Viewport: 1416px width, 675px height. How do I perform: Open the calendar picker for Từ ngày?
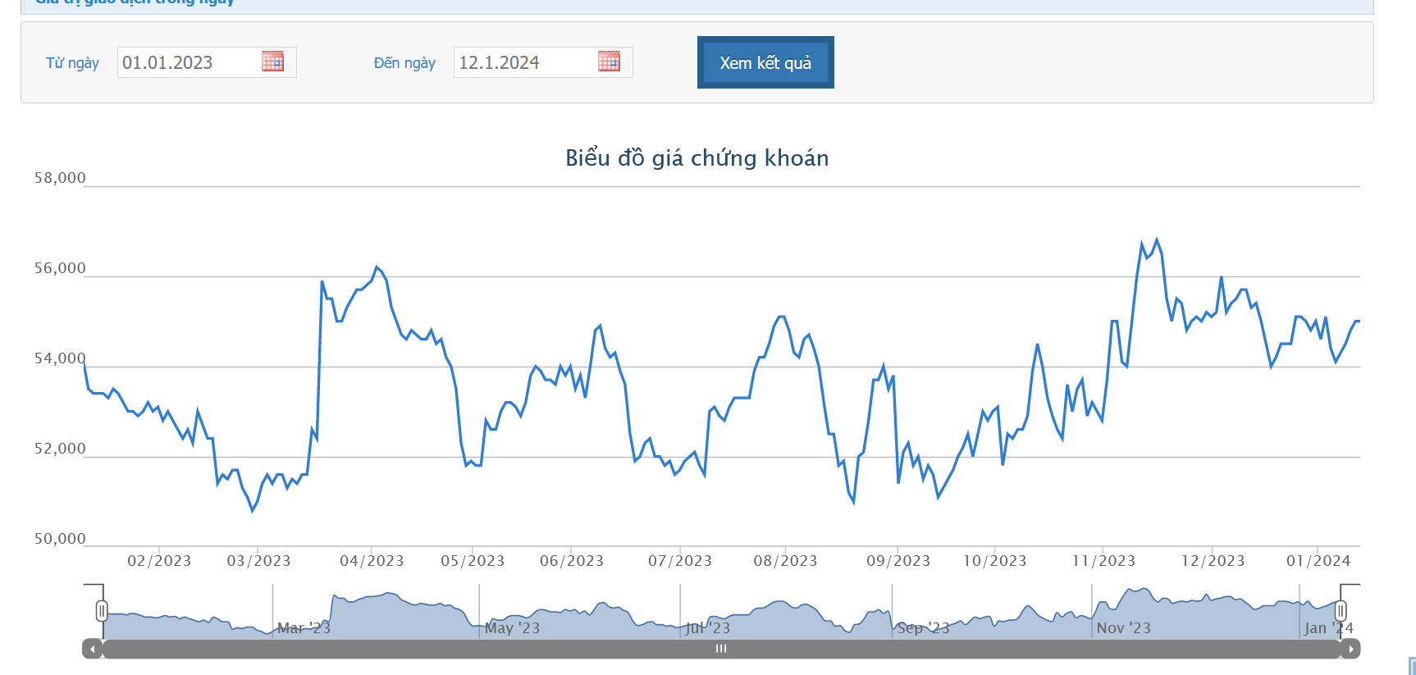pyautogui.click(x=272, y=62)
